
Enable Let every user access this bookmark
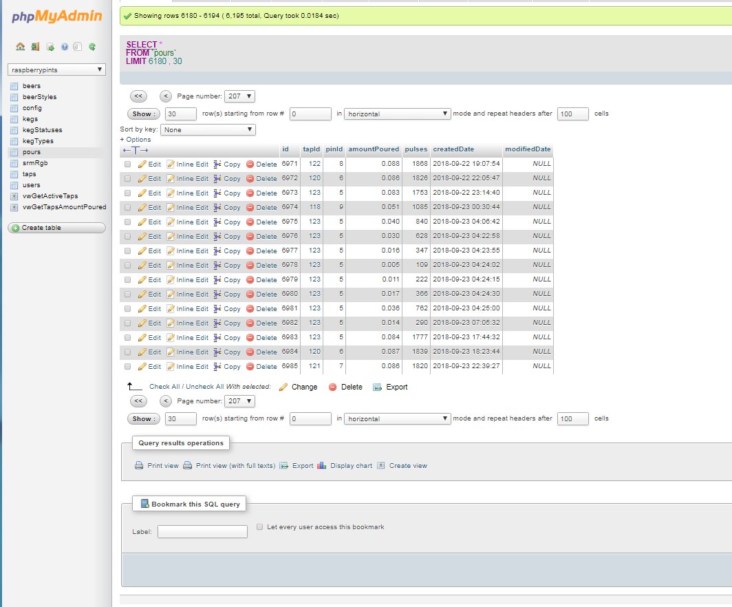point(259,527)
